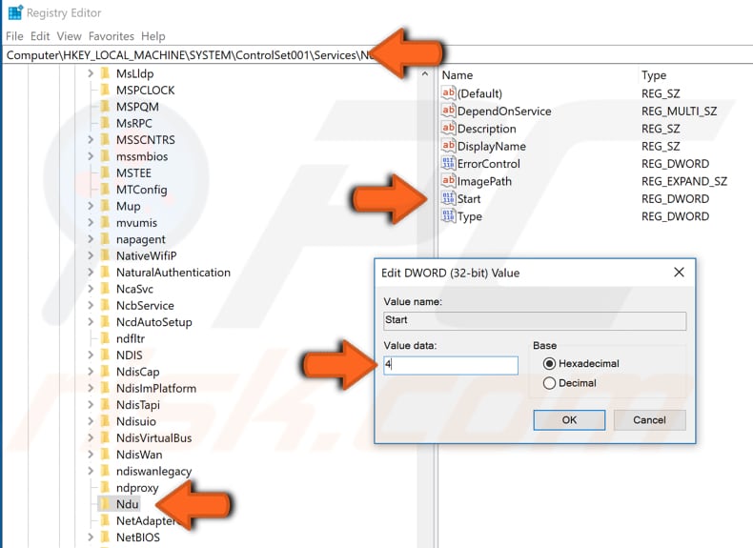Click the MSPCLOCK folder icon
Image resolution: width=753 pixels, height=548 pixels.
point(105,90)
